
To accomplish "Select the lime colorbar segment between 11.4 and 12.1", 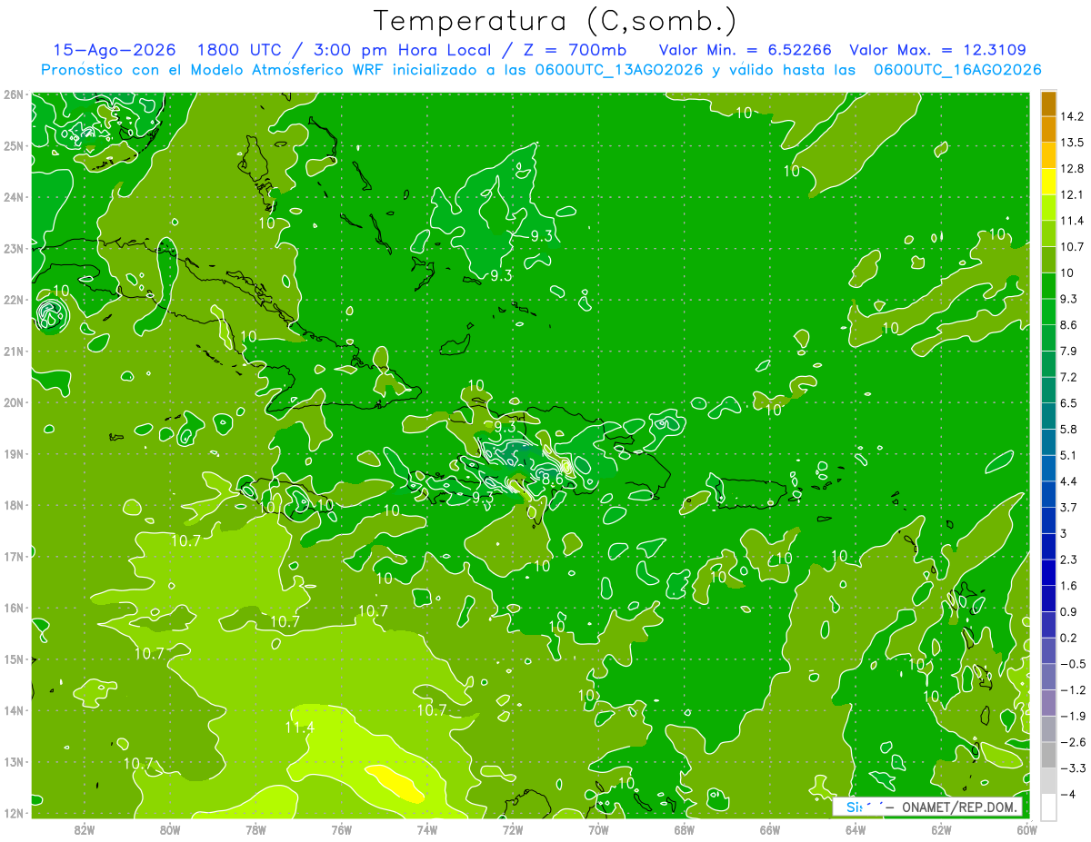I will coord(1048,207).
